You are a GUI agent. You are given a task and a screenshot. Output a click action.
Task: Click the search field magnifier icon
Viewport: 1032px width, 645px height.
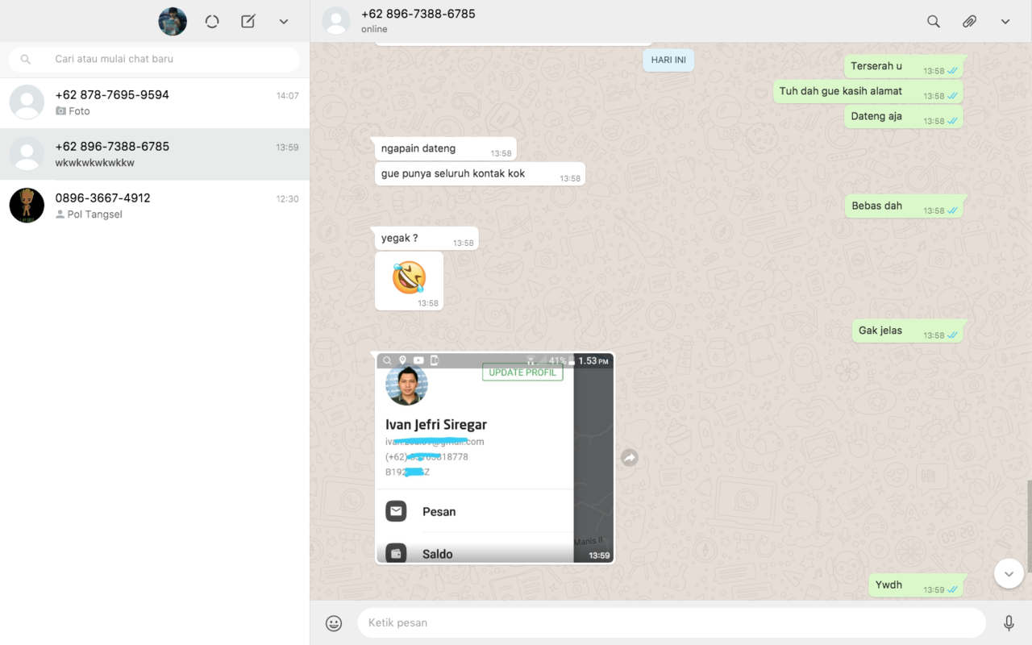[26, 59]
